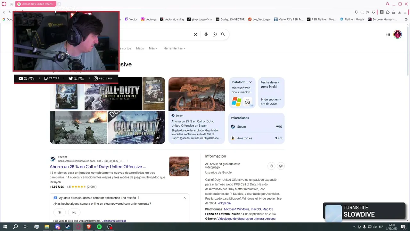The image size is (410, 231).
Task: Open the Wikipedia link in Información
Action: (224, 203)
